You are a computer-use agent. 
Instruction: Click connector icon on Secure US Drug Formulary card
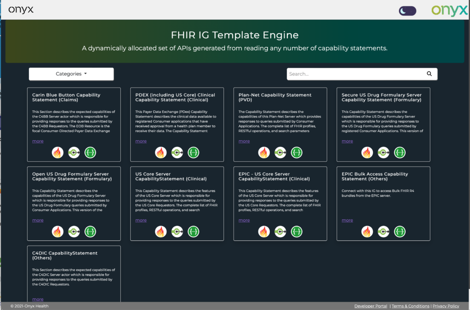(383, 152)
